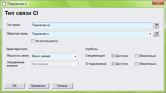Click the Обратная связь label
166x93 pixels.
click(x=17, y=34)
